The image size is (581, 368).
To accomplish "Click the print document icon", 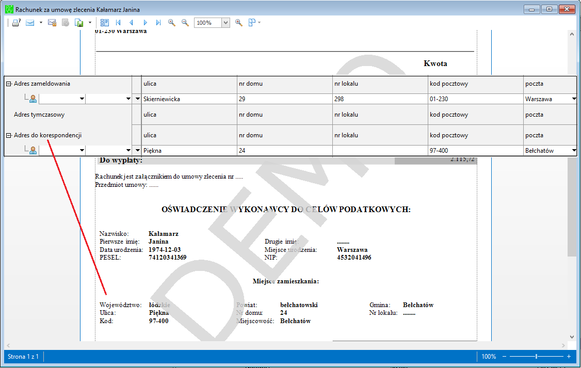I will [16, 23].
